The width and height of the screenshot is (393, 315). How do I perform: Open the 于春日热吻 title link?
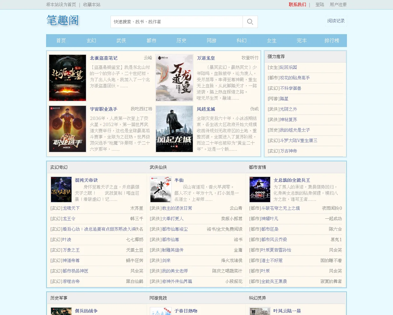pos(186,311)
